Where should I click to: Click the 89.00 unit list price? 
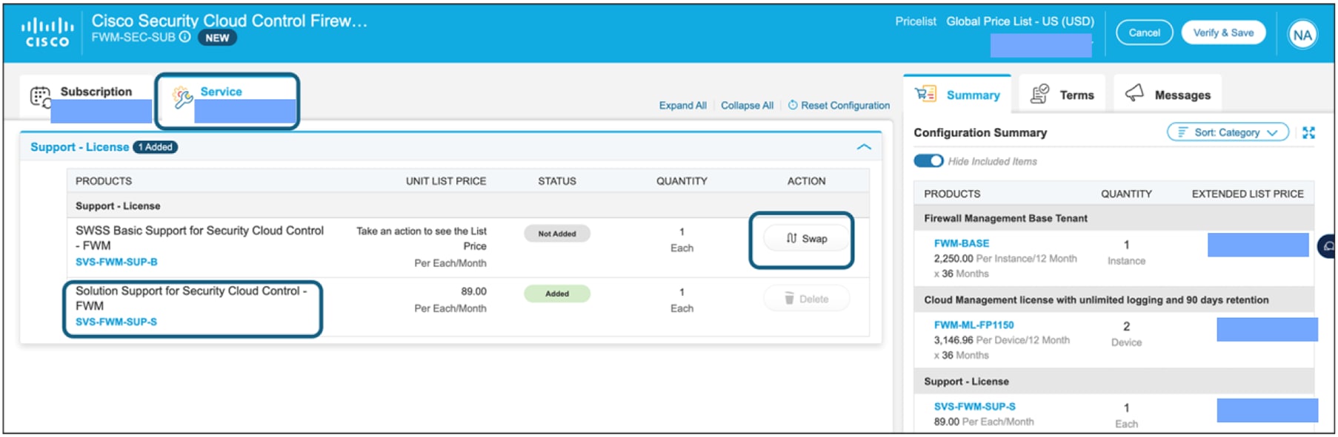point(473,291)
